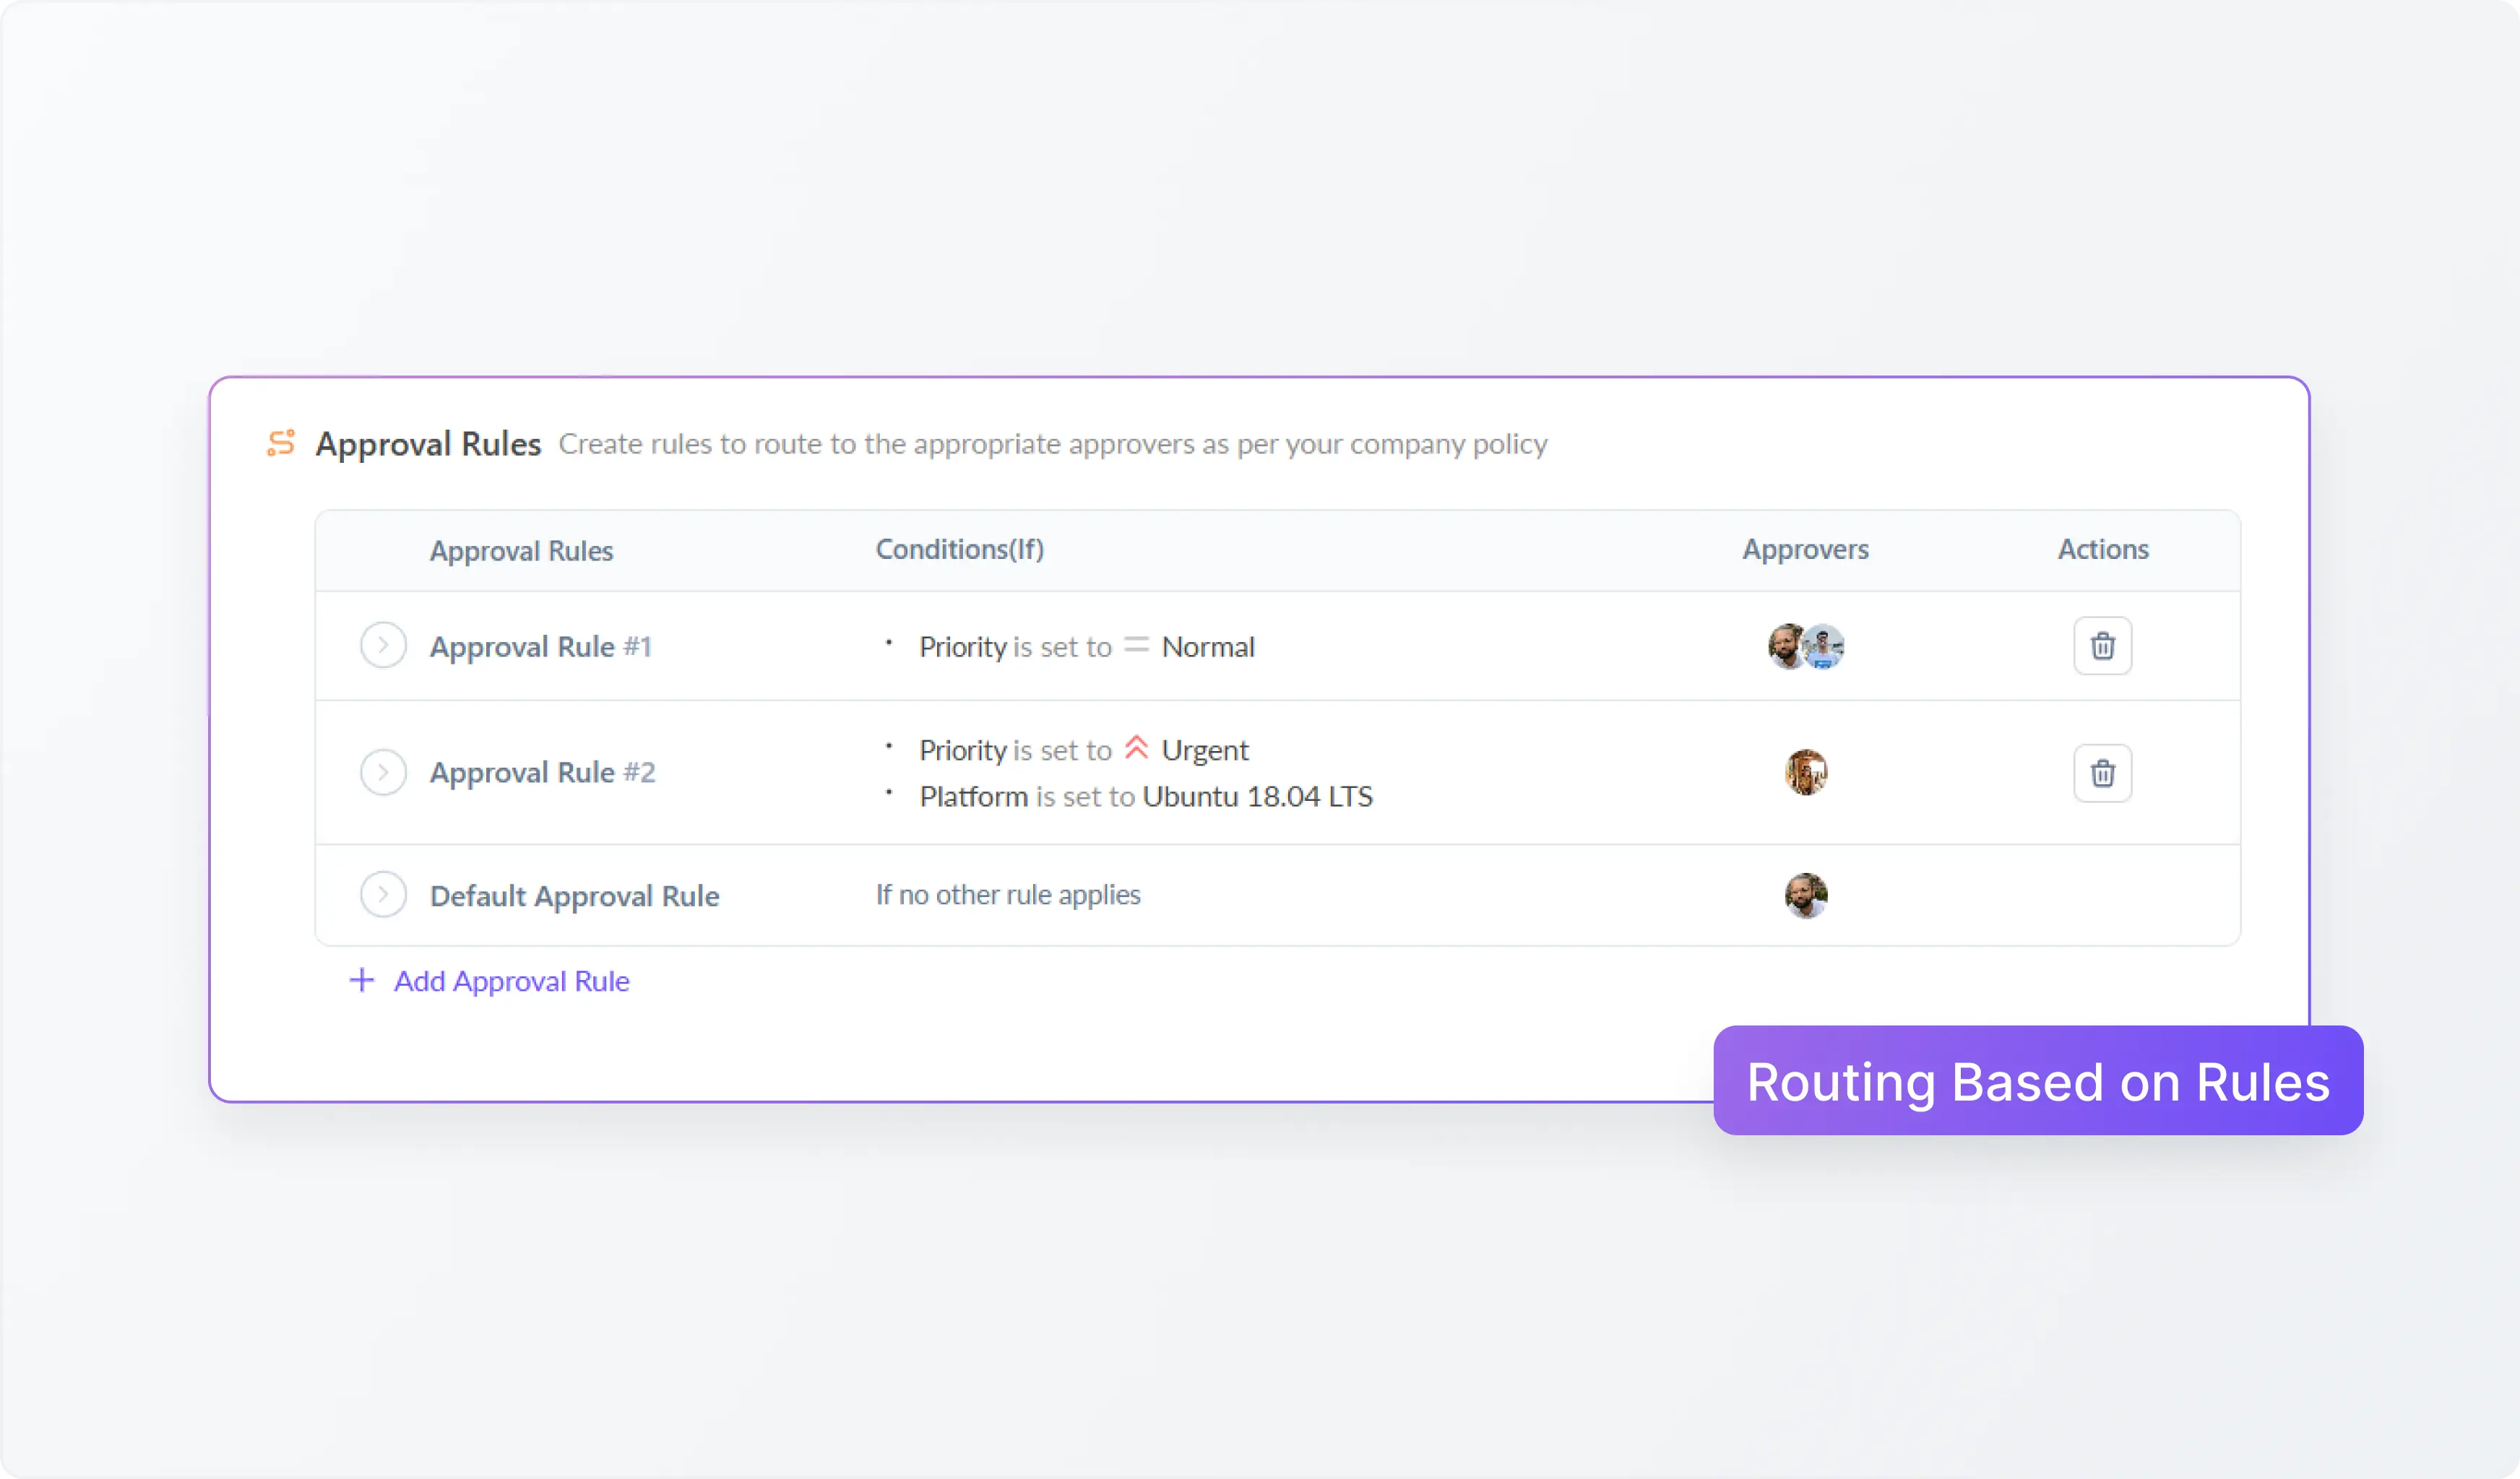Click the Normal priority equals icon
The image size is (2520, 1479).
pyautogui.click(x=1136, y=646)
